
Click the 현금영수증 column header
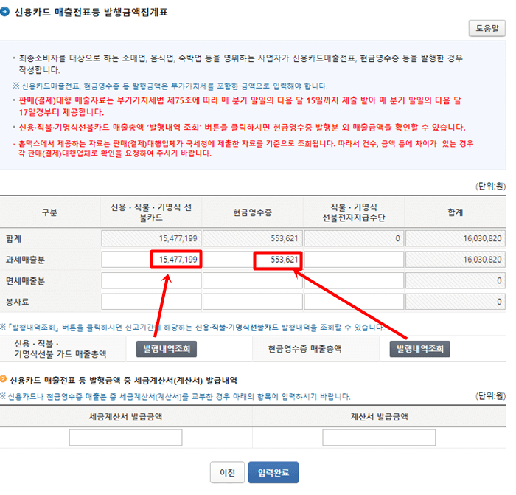tap(253, 212)
